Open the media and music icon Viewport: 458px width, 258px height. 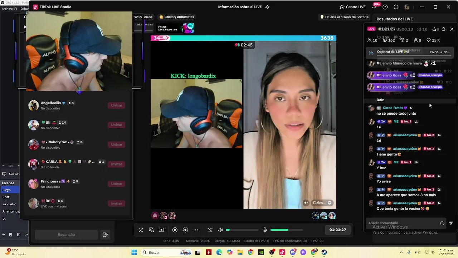pos(151,230)
